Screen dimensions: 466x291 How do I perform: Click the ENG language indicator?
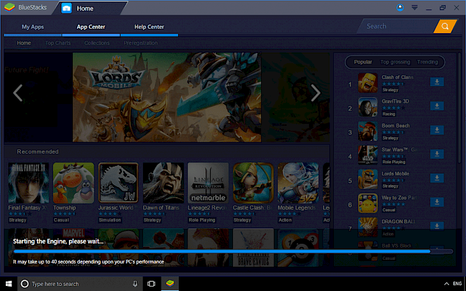457,284
